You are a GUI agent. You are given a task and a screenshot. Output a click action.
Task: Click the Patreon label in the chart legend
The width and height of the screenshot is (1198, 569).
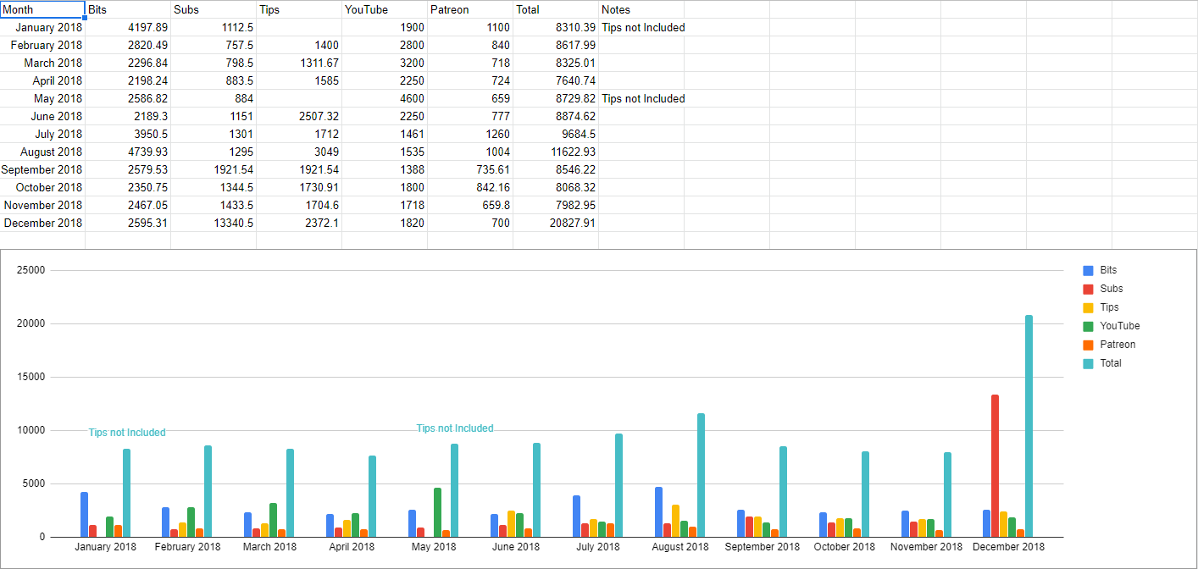pos(1118,345)
